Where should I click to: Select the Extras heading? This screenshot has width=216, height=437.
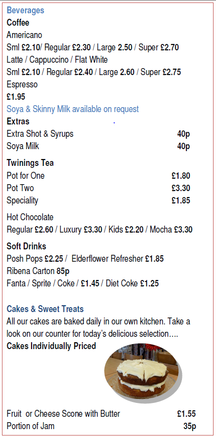[x=18, y=121]
